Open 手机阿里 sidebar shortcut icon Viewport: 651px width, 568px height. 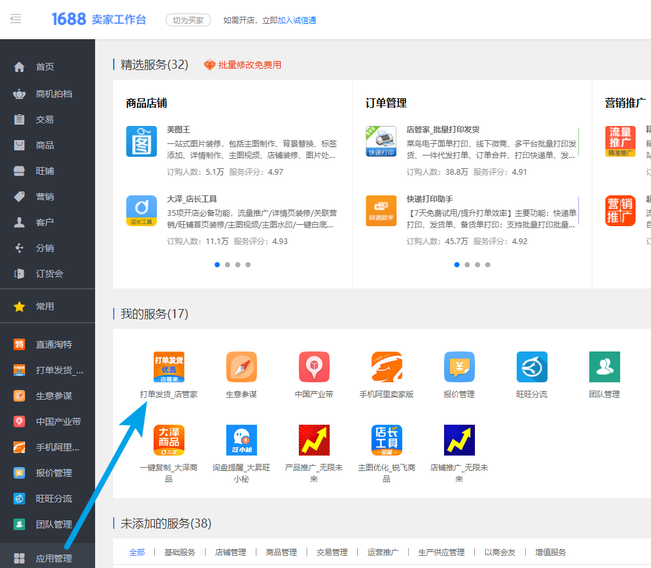click(19, 447)
